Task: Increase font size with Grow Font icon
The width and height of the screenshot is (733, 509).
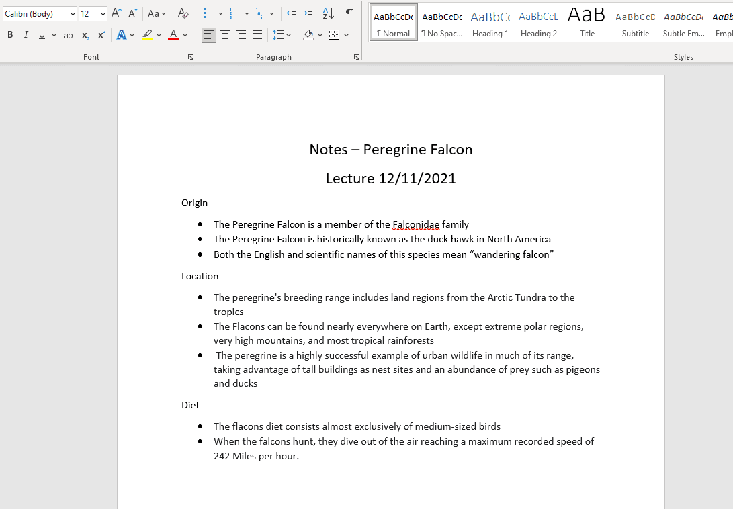Action: [116, 13]
